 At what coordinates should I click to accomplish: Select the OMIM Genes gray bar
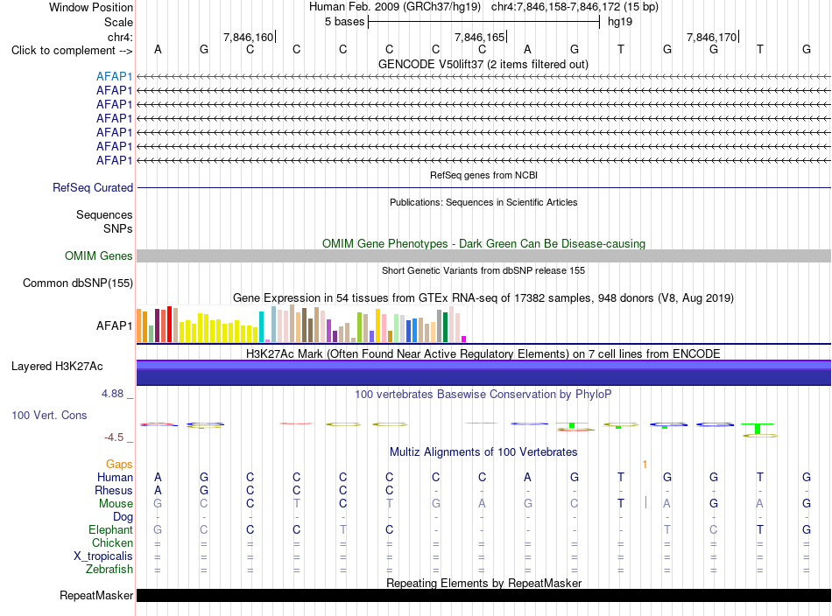[x=483, y=256]
